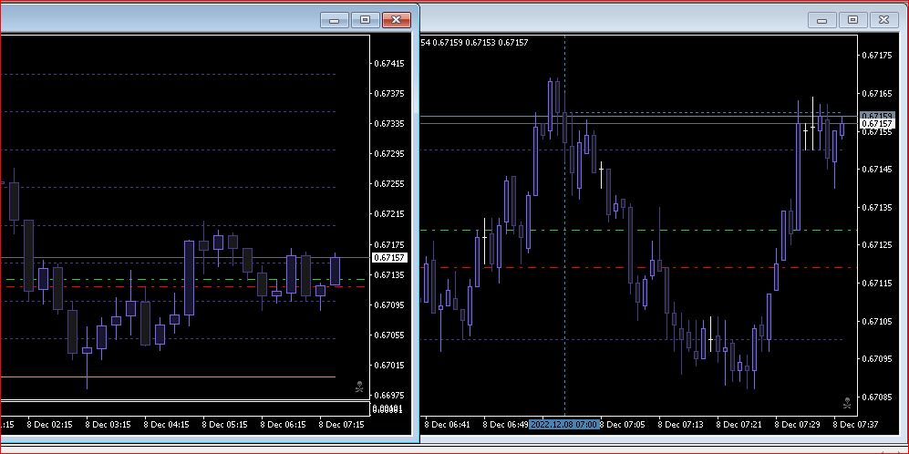Click the 0.67085 price scale label
Viewport: 909px width, 454px height.
tap(877, 397)
